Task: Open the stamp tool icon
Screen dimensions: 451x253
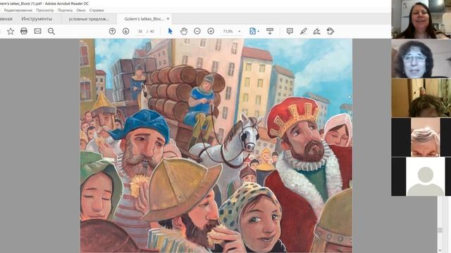Action: 330,31
